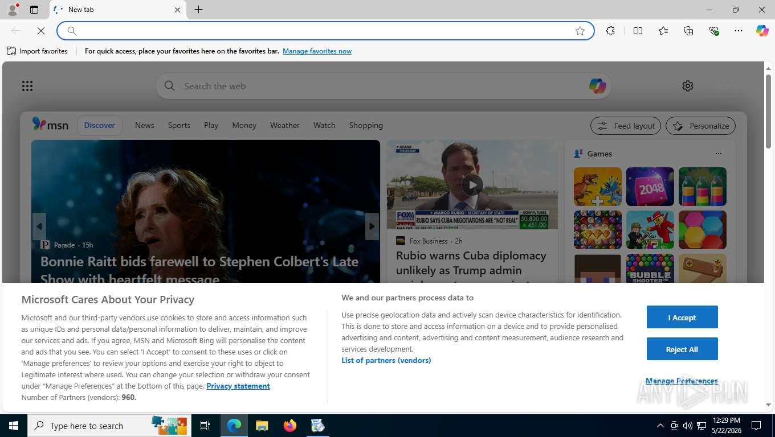This screenshot has height=437, width=775.
Task: Open the volume control in tray
Action: (688, 426)
